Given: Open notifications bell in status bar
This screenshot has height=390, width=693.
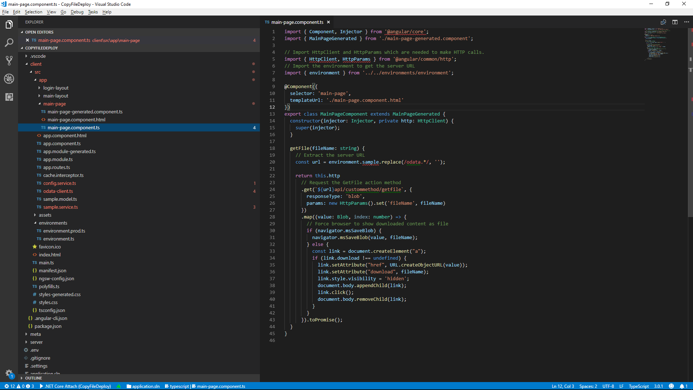Looking at the screenshot, I should pyautogui.click(x=684, y=386).
